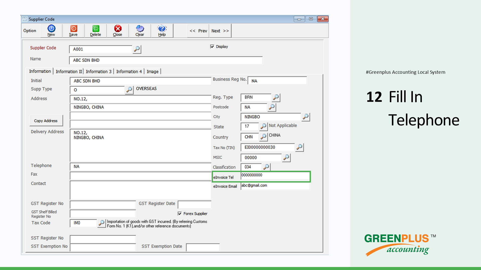Switch to the Information II tab
Image resolution: width=481 pixels, height=270 pixels.
point(69,71)
